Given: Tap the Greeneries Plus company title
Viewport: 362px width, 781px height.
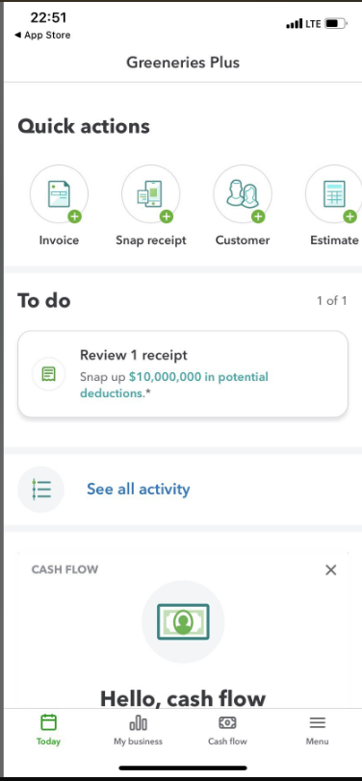Looking at the screenshot, I should pyautogui.click(x=183, y=63).
